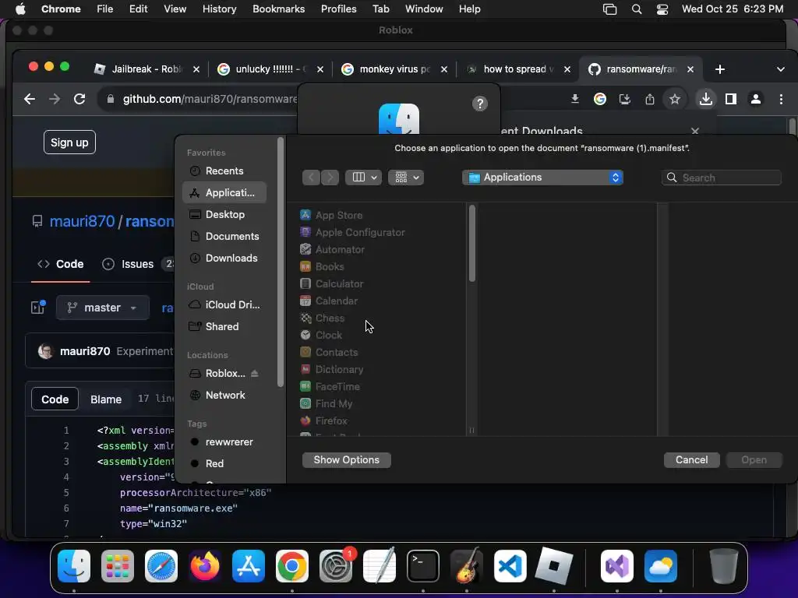Open Roblox from the Dock

(x=554, y=565)
